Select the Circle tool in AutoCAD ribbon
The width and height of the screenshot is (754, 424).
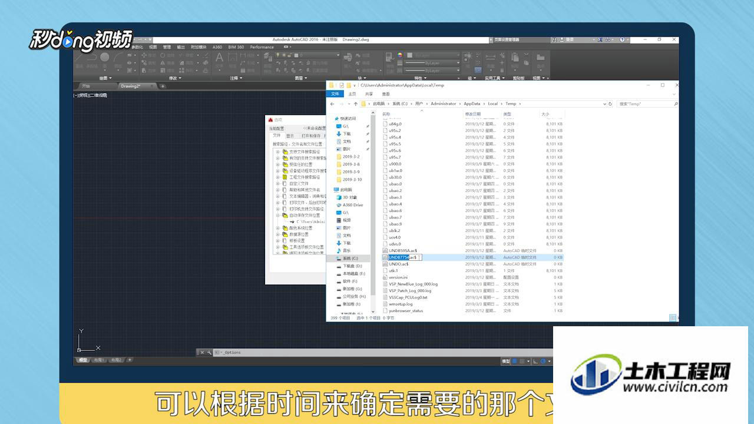tap(104, 57)
